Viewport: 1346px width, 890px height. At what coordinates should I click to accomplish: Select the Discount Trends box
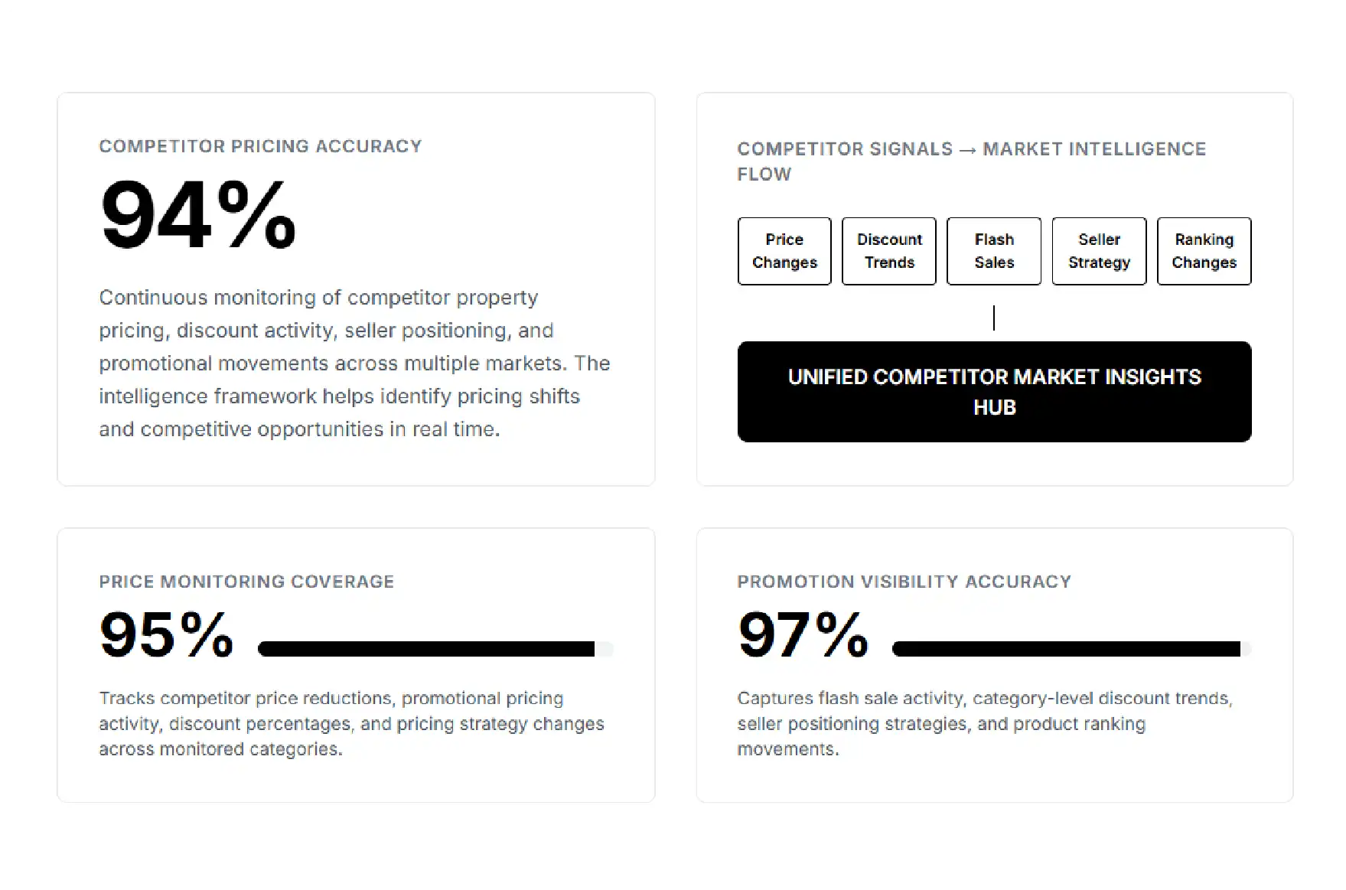[x=889, y=251]
